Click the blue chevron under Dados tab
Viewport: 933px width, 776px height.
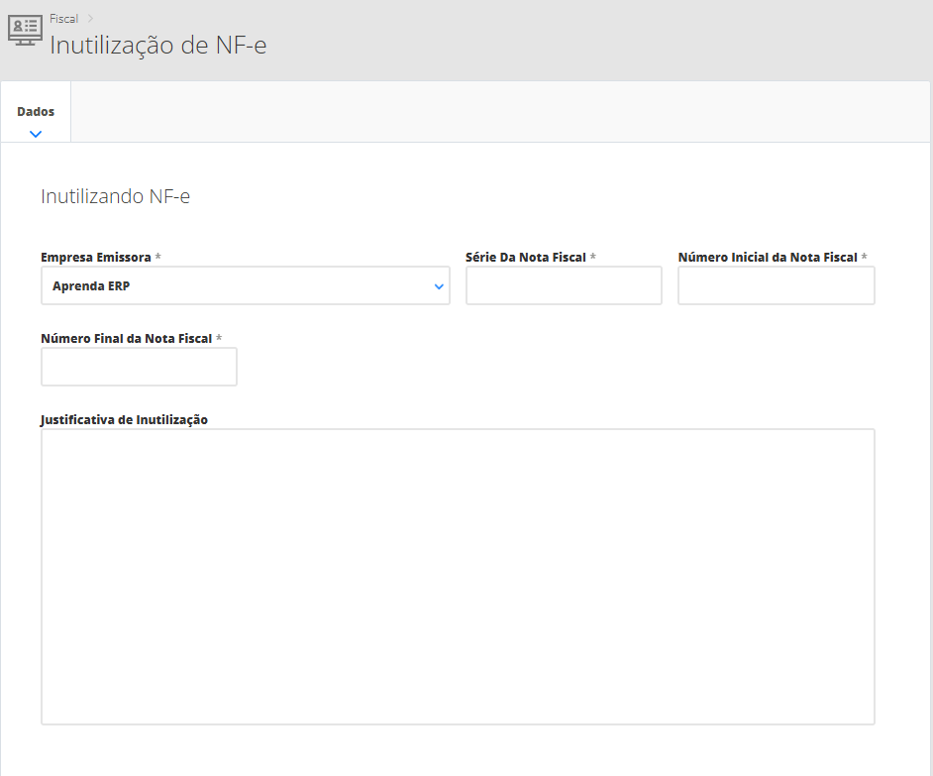36,133
